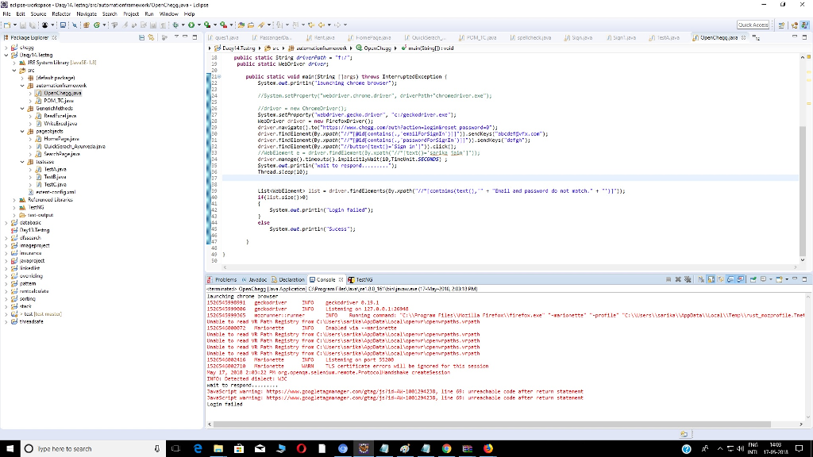Screen dimensions: 813x457
Task: Toggle Scroll Lock in the Console view
Action: [710, 279]
